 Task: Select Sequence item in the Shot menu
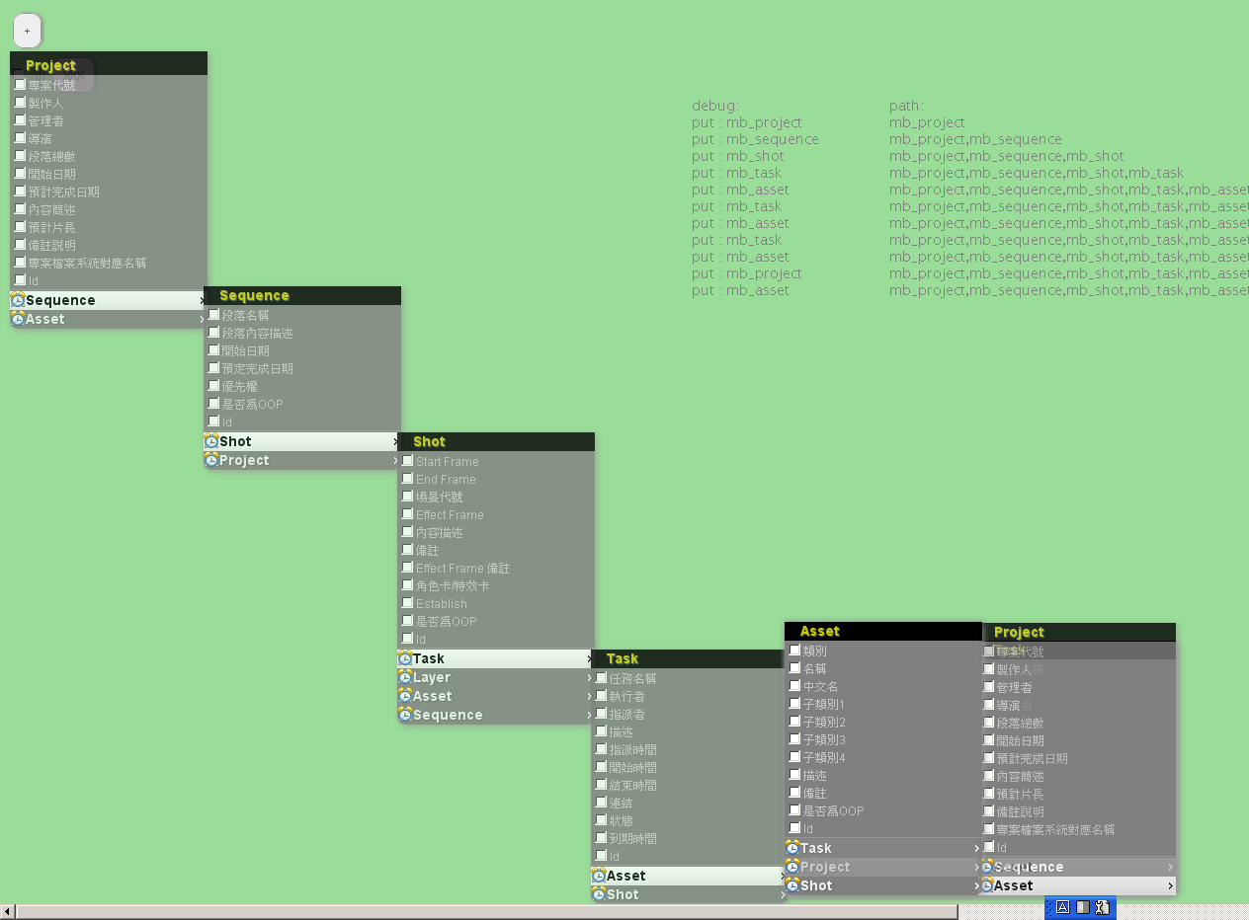(448, 715)
